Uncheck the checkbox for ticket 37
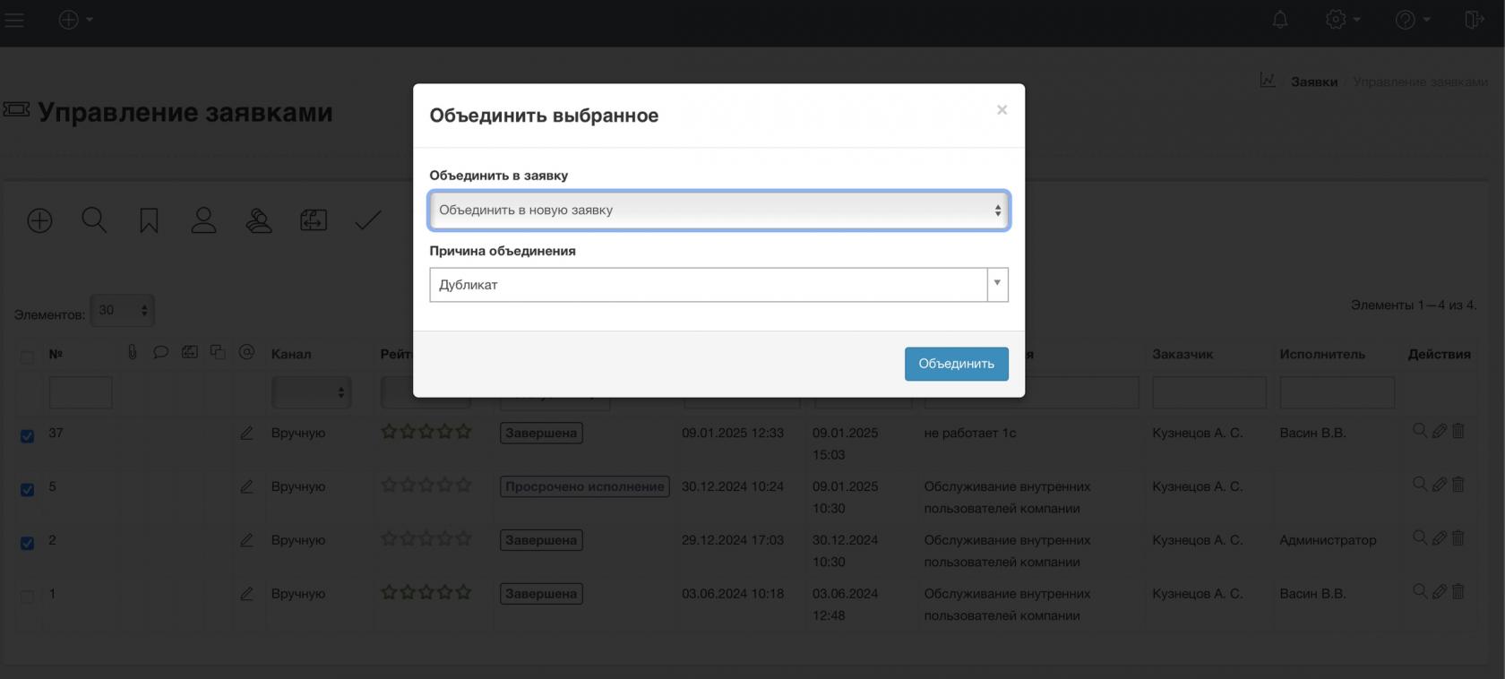 (27, 436)
